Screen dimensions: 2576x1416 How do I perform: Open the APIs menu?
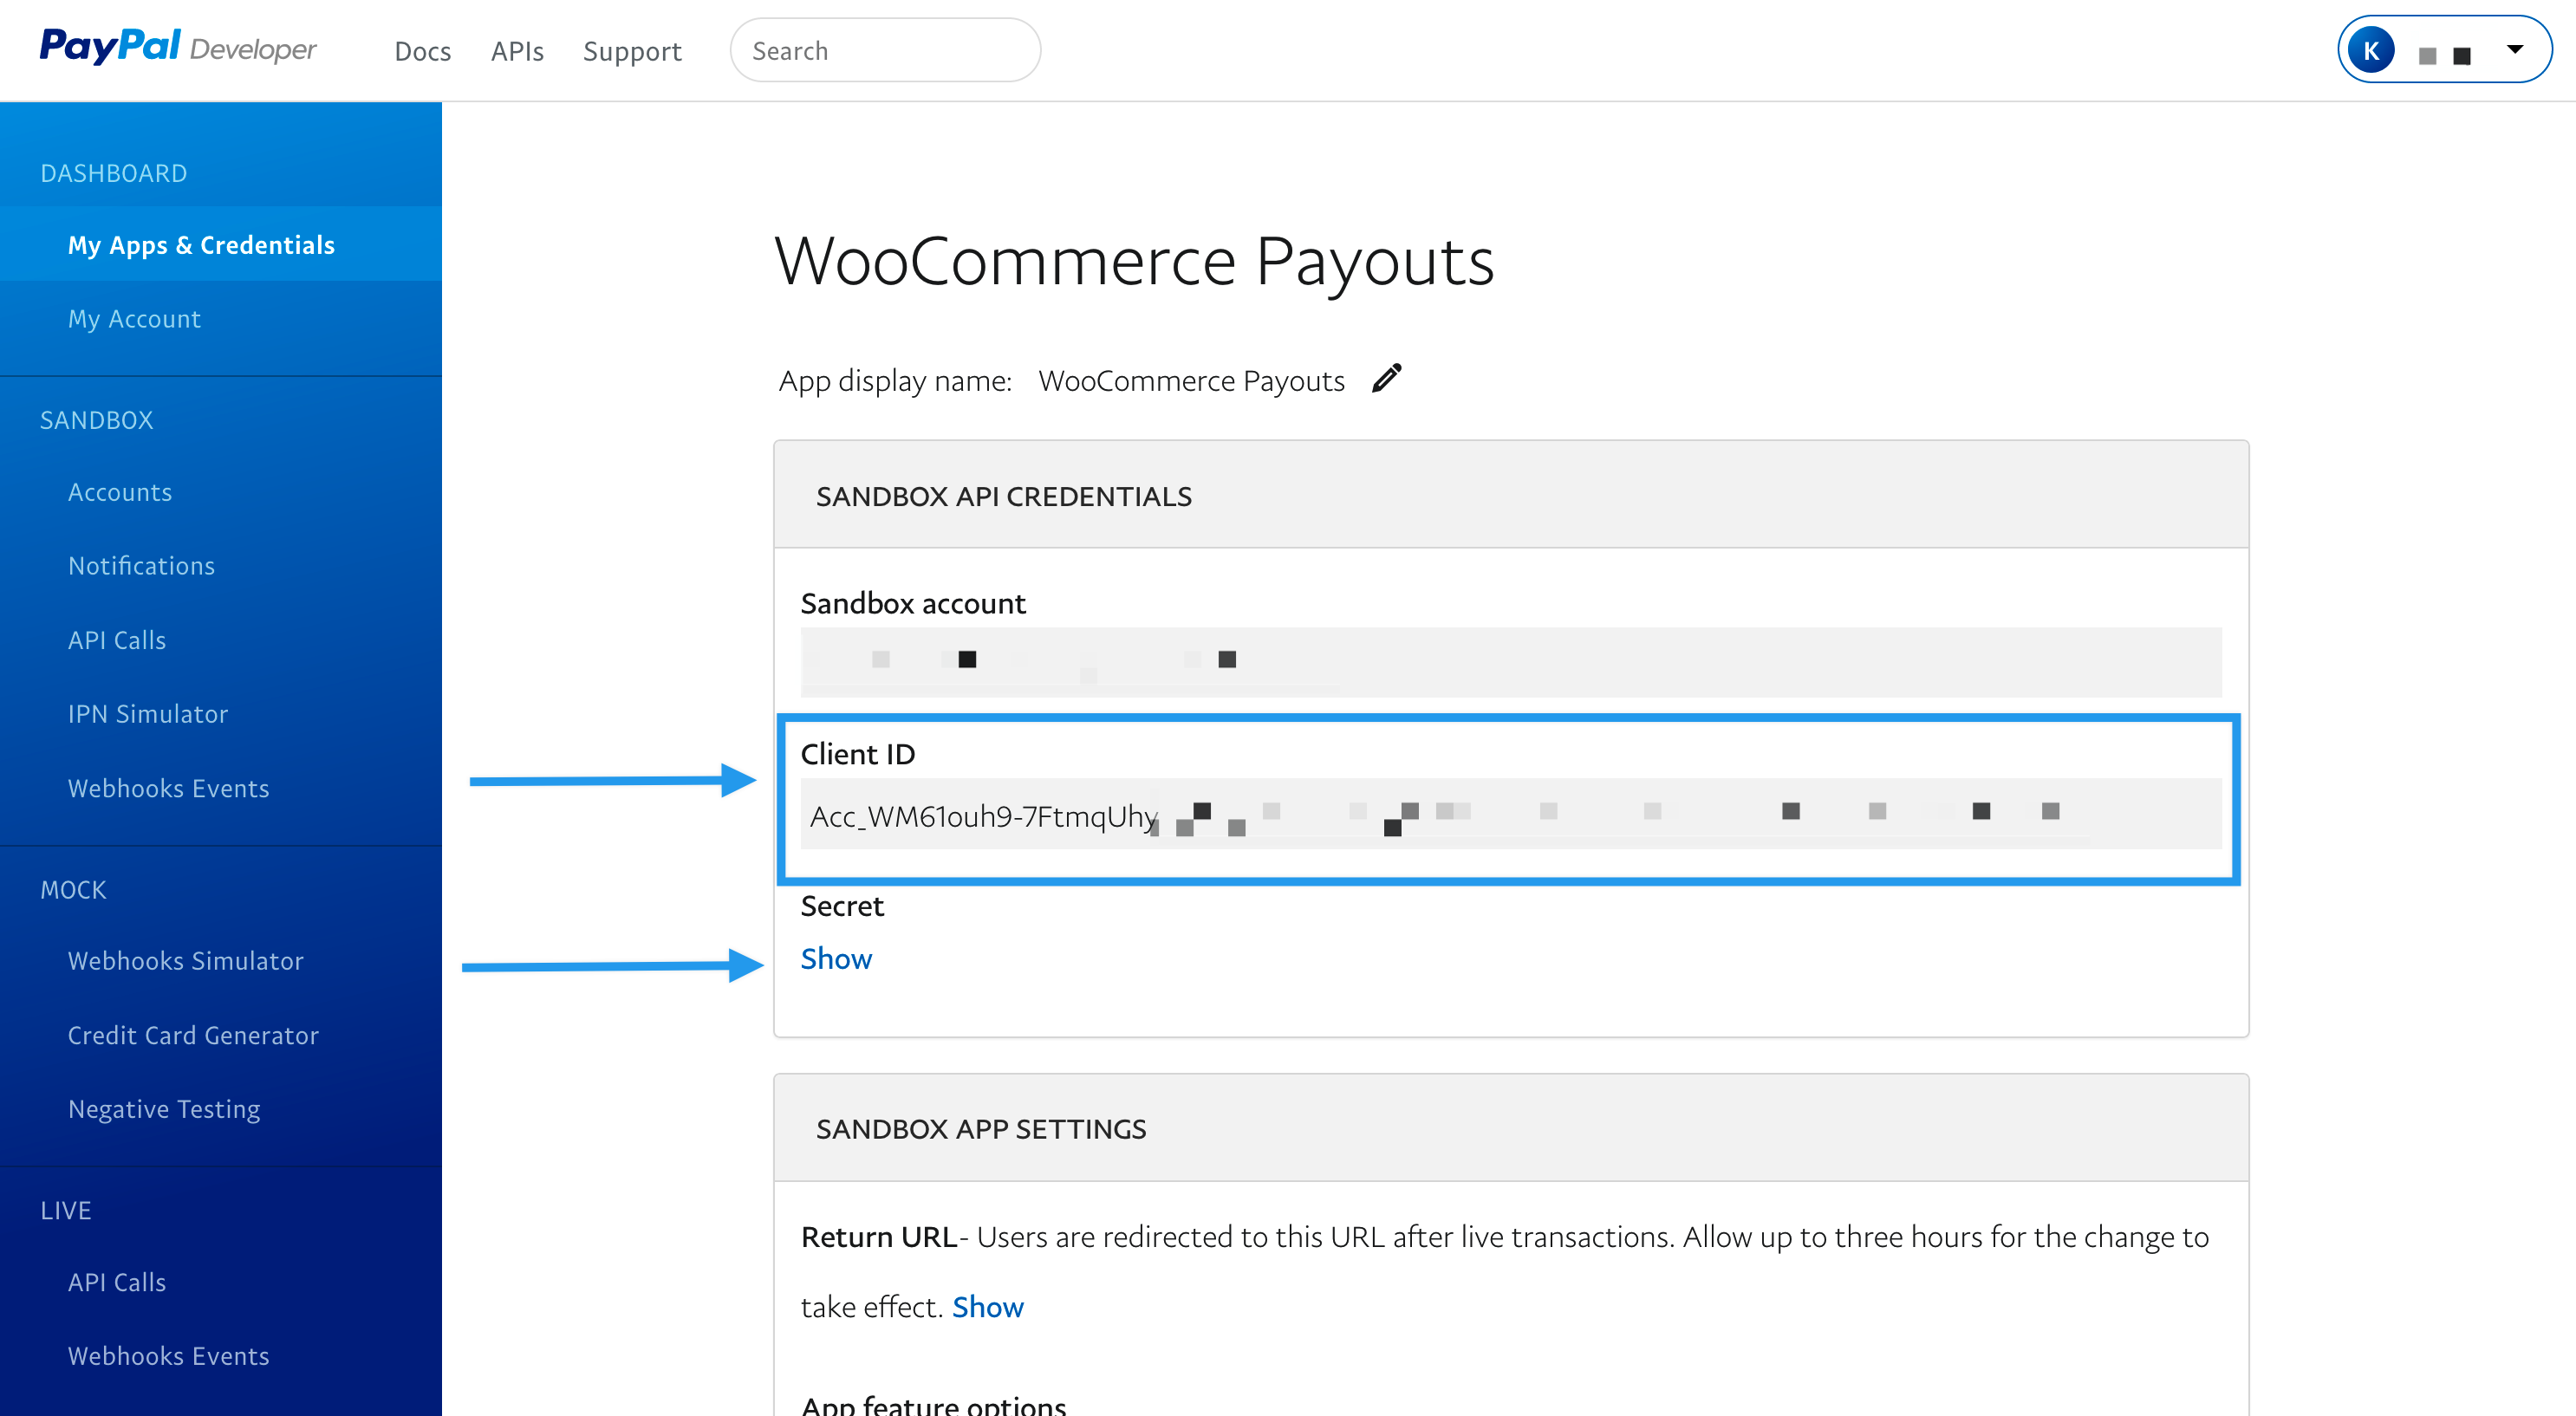click(x=517, y=51)
